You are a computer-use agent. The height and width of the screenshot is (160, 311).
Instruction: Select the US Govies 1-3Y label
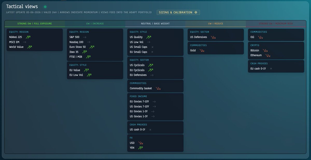139,116
